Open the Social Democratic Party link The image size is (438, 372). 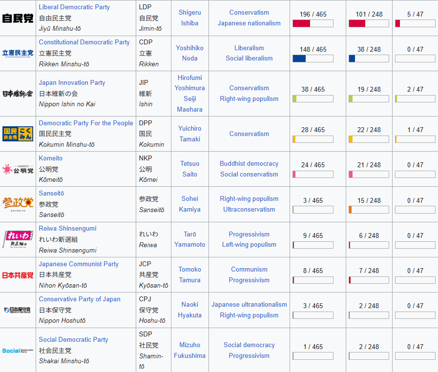coord(73,339)
